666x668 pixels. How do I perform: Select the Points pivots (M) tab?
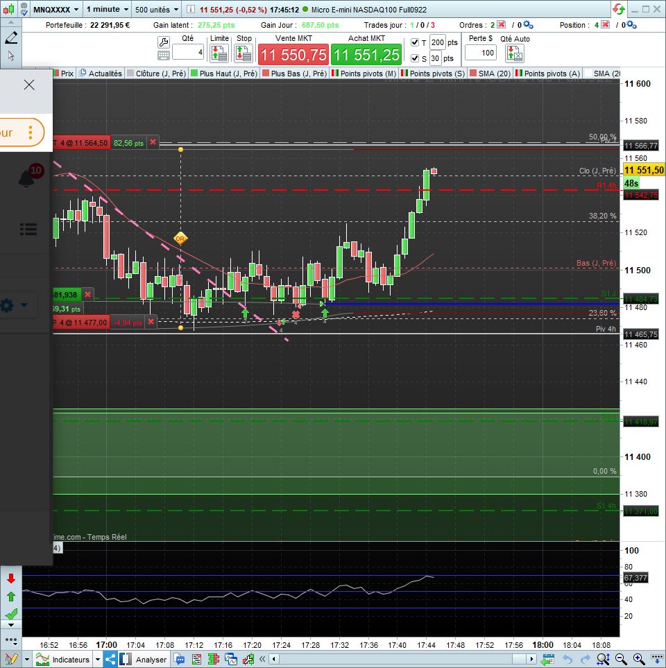tap(364, 74)
